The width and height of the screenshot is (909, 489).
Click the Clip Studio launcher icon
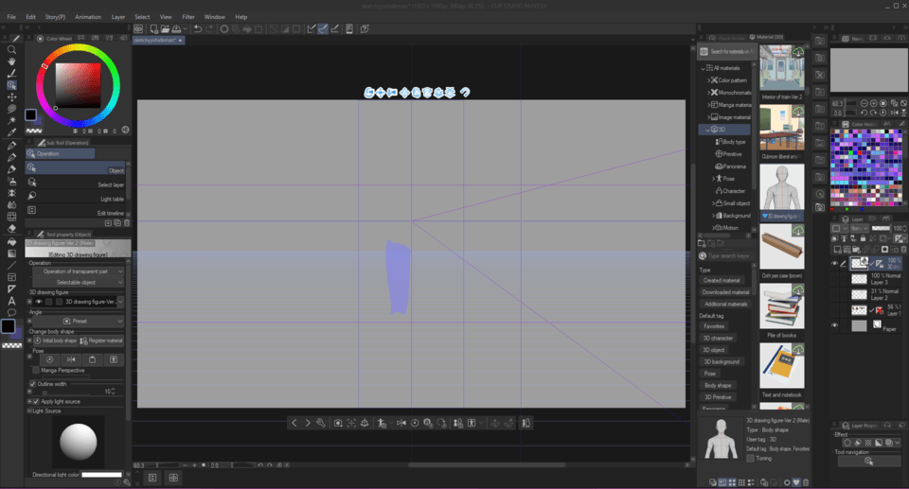click(x=138, y=28)
